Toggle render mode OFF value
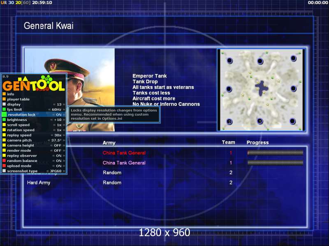 [58, 150]
